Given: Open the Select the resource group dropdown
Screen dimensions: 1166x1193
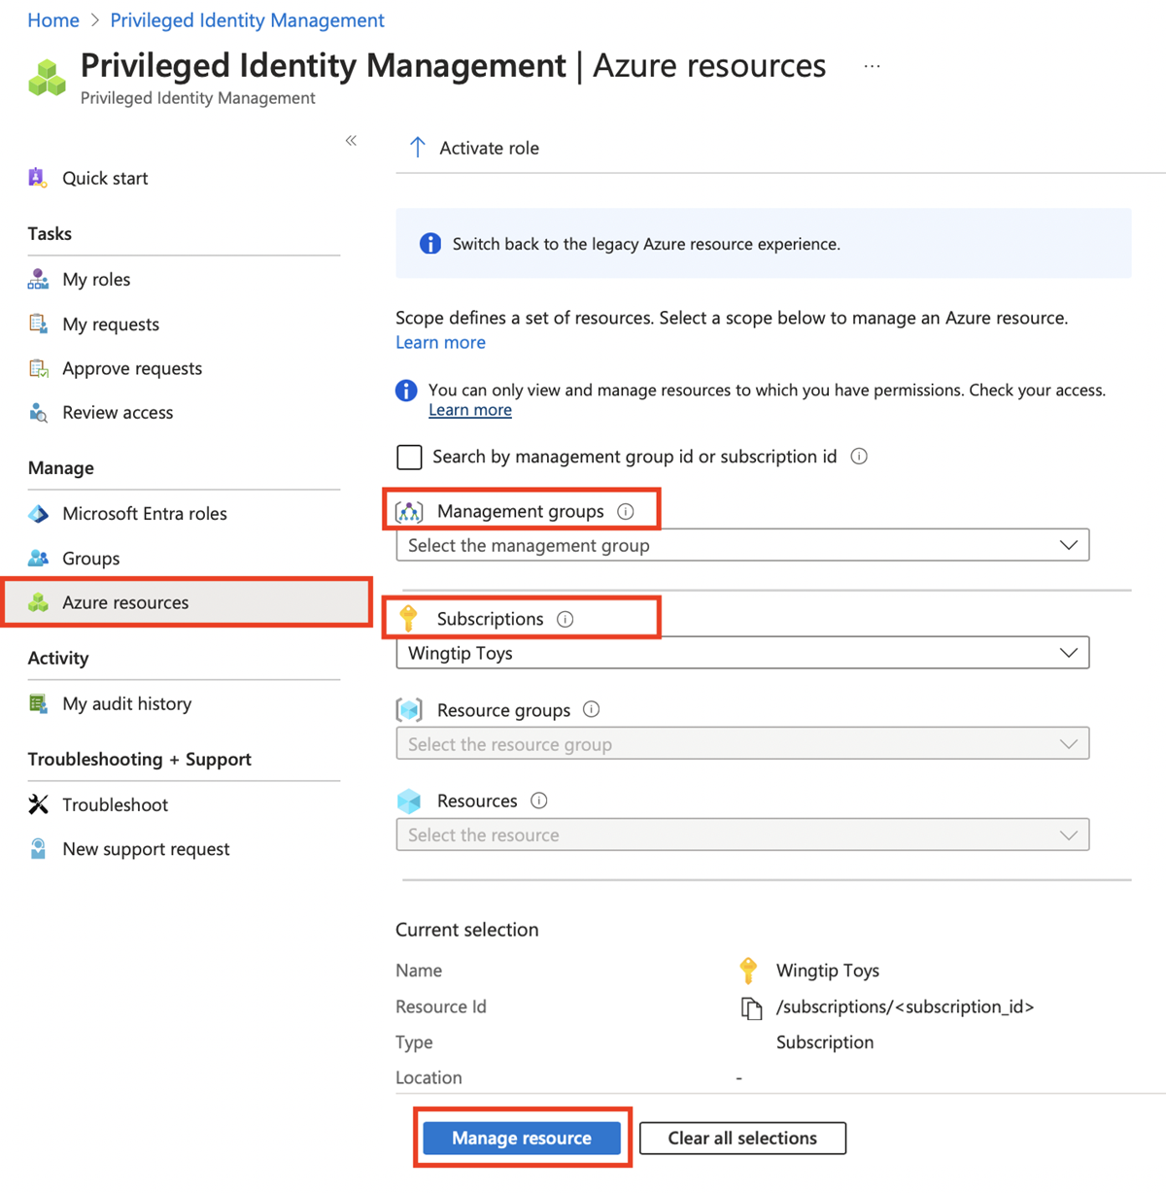Looking at the screenshot, I should point(742,744).
